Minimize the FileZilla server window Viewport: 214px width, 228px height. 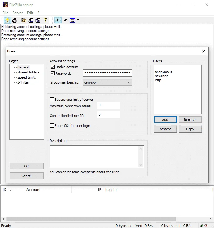(178, 5)
